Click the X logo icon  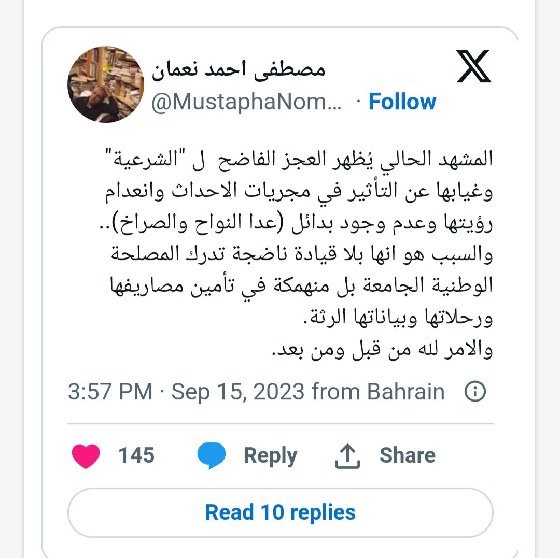474,66
